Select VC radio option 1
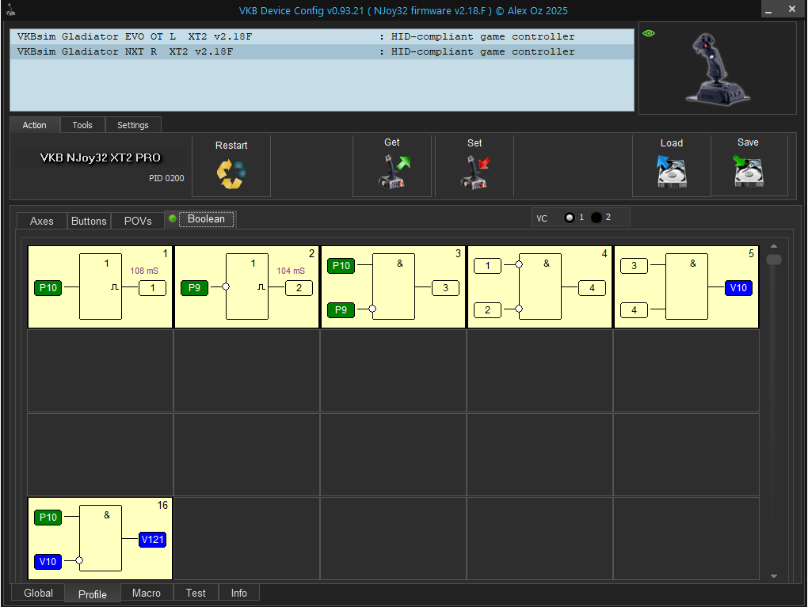 pos(570,218)
